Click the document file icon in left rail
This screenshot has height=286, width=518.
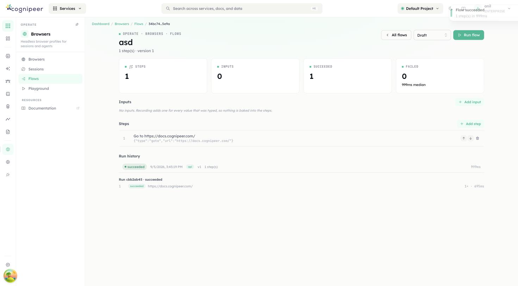[x=8, y=132]
